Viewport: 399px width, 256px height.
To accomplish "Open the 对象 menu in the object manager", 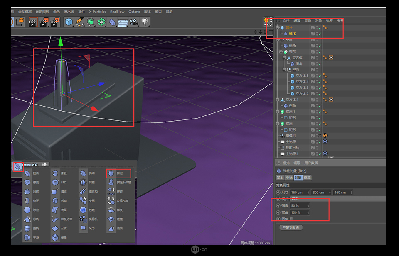I will [319, 20].
